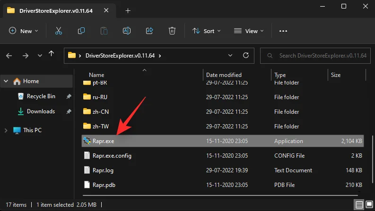Viewport: 375px width, 211px height.
Task: Open the New item button
Action: point(24,31)
